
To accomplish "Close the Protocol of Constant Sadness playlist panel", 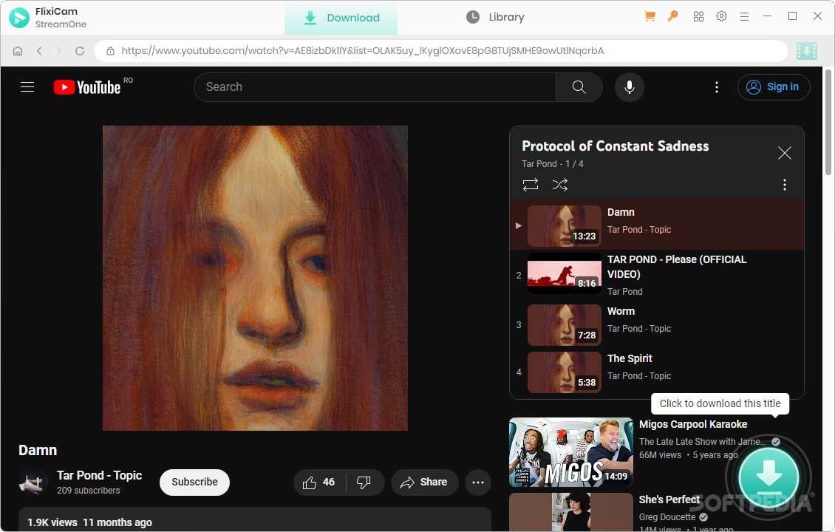I will point(785,154).
